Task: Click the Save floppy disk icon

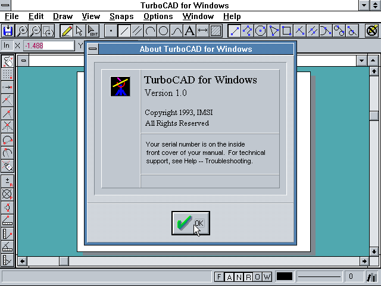Action: [8, 31]
